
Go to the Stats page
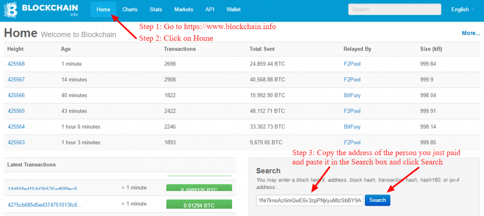[156, 9]
